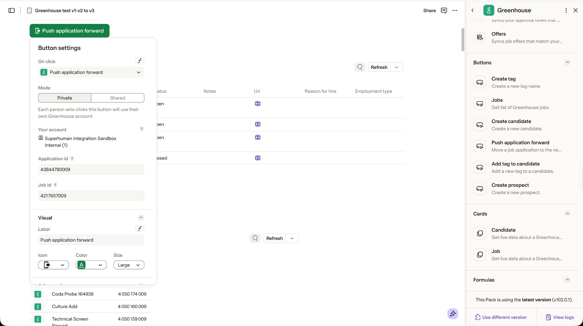Open the document icon beside the title

29,11
